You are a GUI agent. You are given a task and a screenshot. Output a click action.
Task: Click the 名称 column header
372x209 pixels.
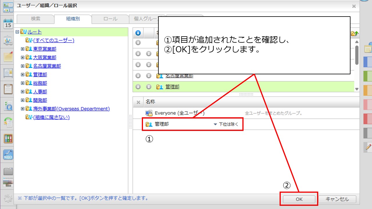coord(151,102)
